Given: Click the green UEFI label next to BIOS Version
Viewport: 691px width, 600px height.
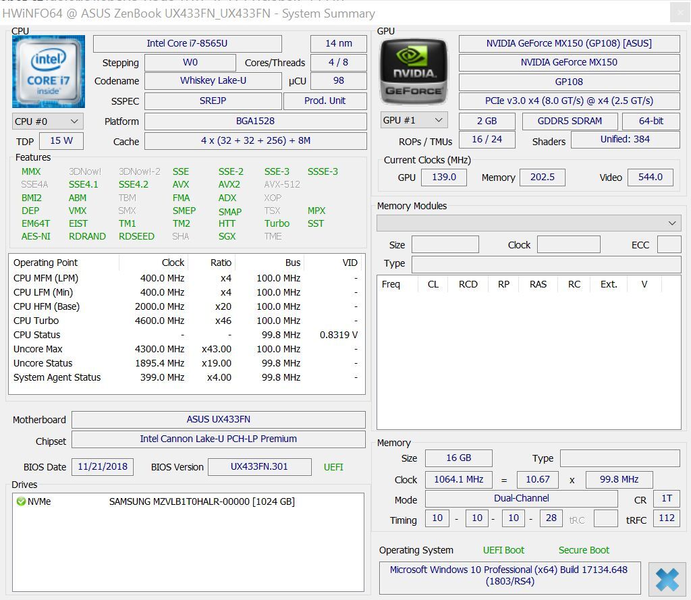Looking at the screenshot, I should [x=333, y=466].
